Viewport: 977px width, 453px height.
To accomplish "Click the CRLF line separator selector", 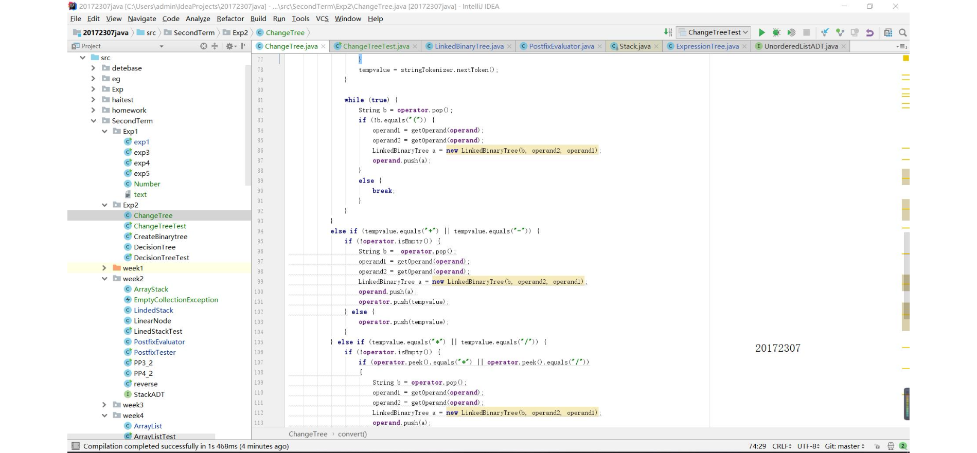I will [x=782, y=446].
